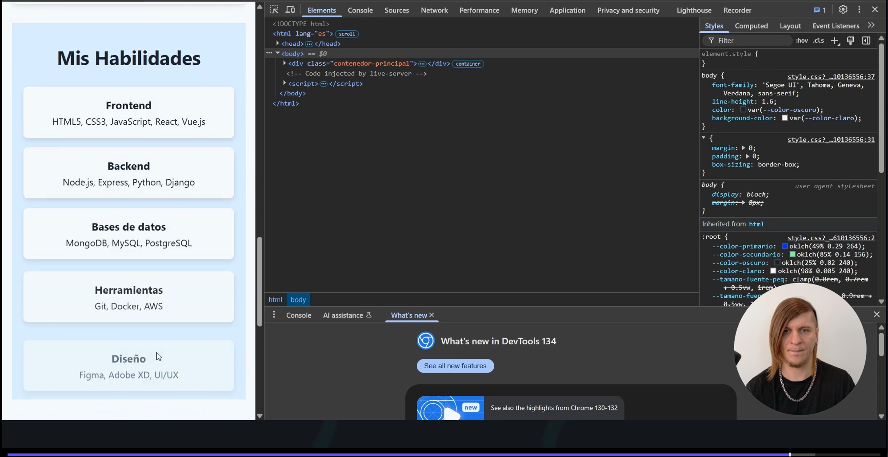This screenshot has width=888, height=457.
Task: Expand the margin shorthand in * rule
Action: coord(743,148)
